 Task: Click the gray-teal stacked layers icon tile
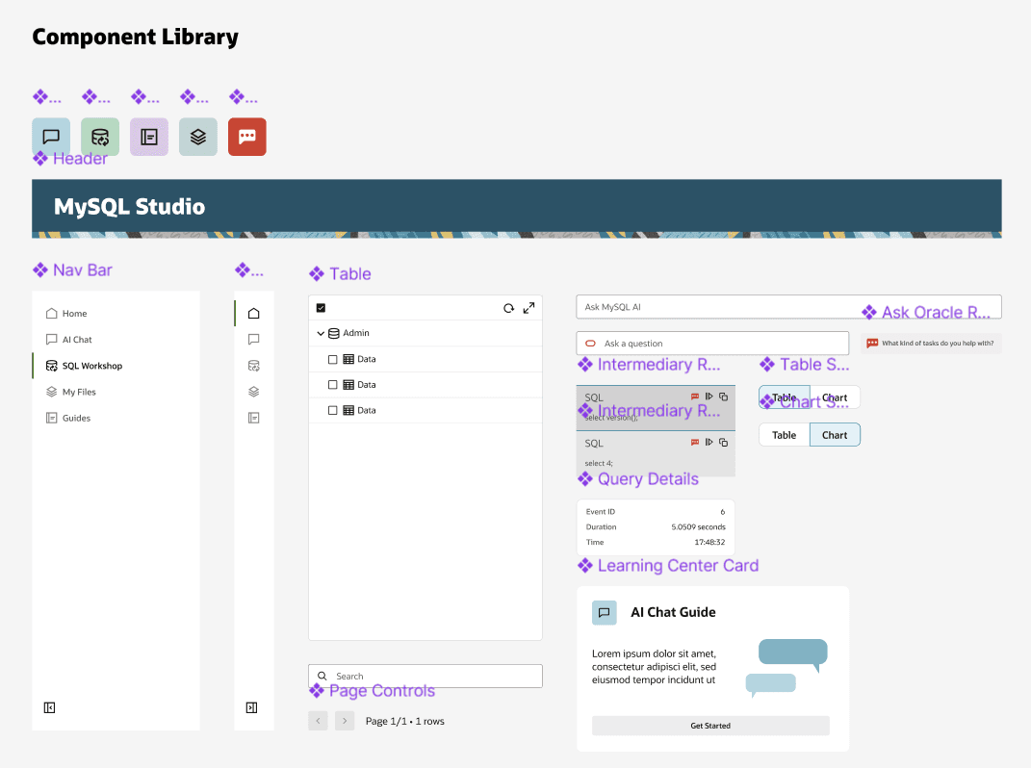(198, 137)
